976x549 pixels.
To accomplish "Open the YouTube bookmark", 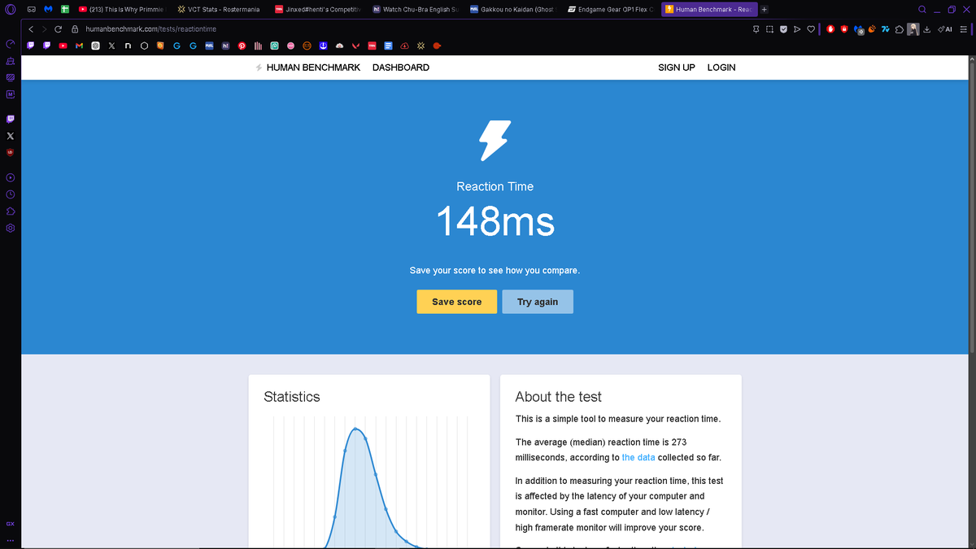I will coord(63,46).
